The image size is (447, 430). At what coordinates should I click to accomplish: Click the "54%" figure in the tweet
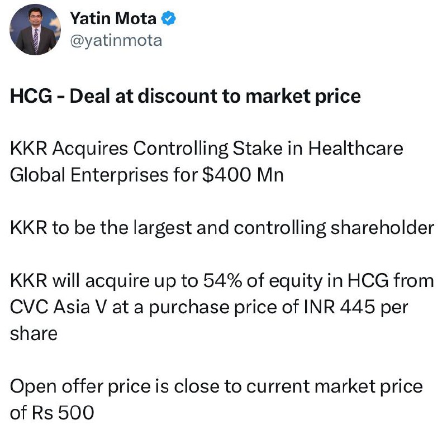point(222,281)
